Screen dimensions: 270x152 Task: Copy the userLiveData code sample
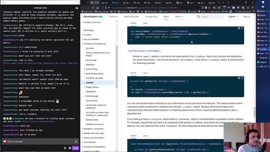[242, 28]
